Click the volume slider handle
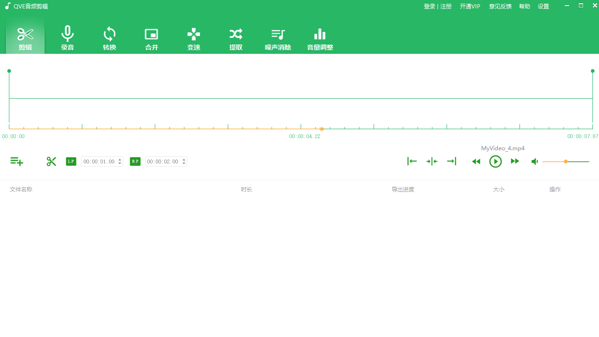Screen dimensions: 599x337 566,161
